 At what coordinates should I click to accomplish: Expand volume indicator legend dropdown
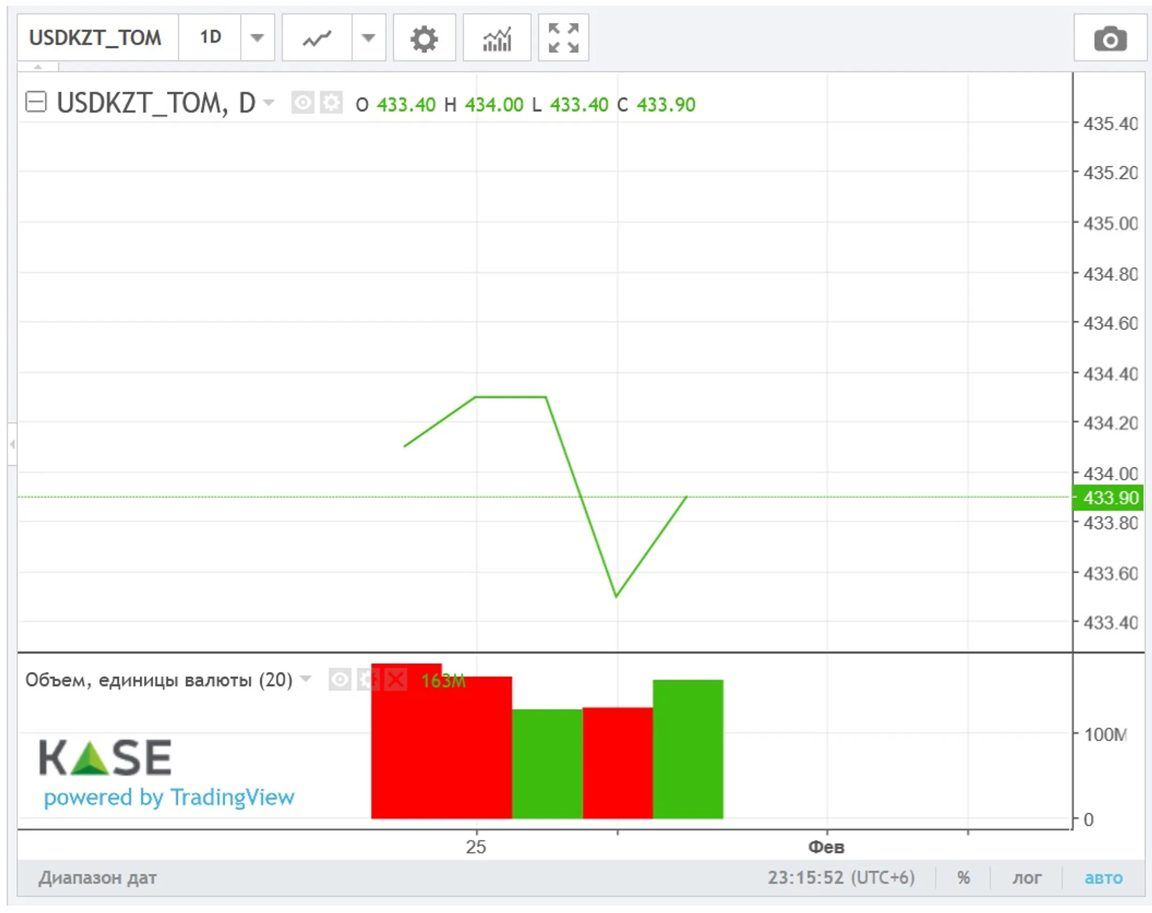306,678
